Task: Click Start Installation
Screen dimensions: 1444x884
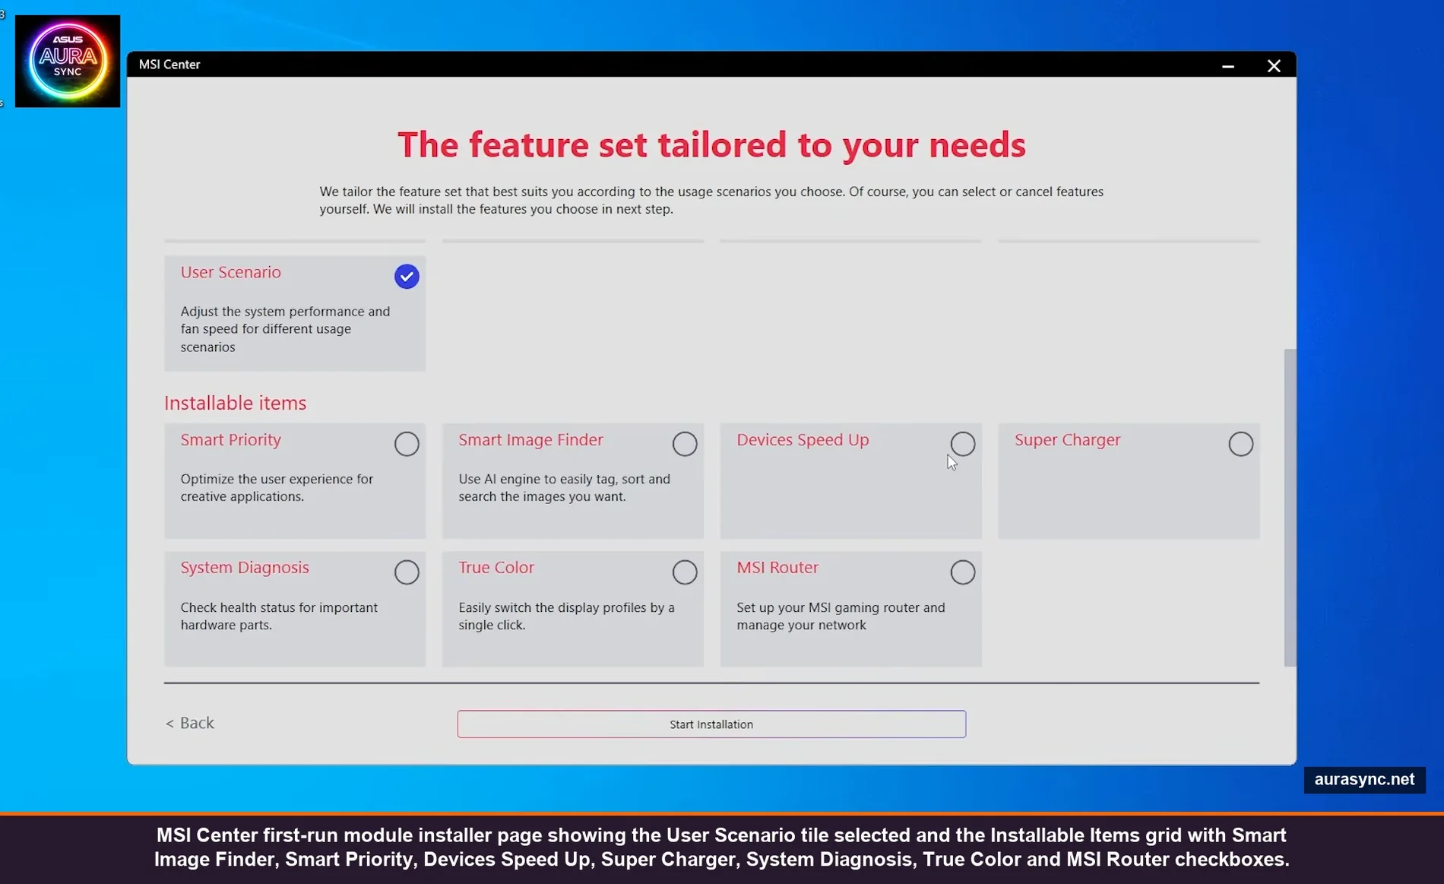Action: pos(711,724)
